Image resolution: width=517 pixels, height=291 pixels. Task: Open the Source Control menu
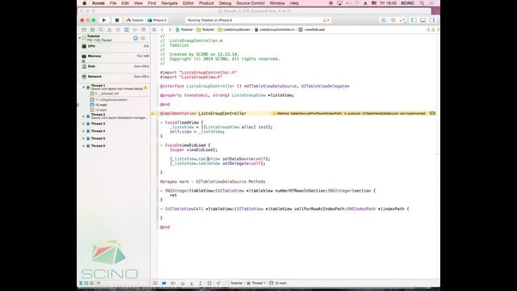click(x=250, y=3)
